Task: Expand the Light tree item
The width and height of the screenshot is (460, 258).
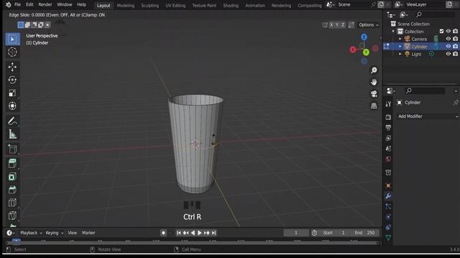Action: [x=400, y=54]
